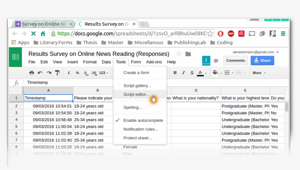Open the Form menu
Screen dimensions: 300x170
coord(136,62)
